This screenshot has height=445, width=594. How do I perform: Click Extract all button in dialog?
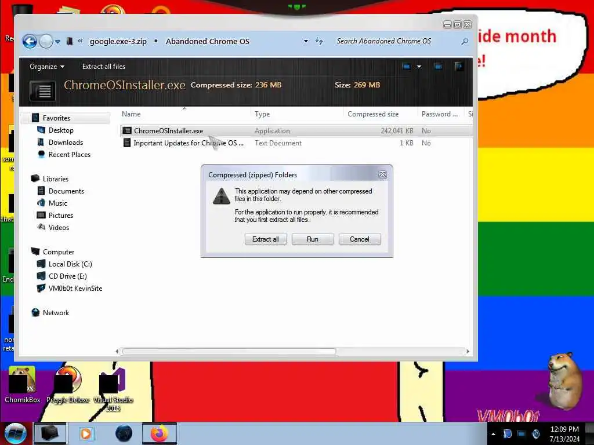click(266, 239)
